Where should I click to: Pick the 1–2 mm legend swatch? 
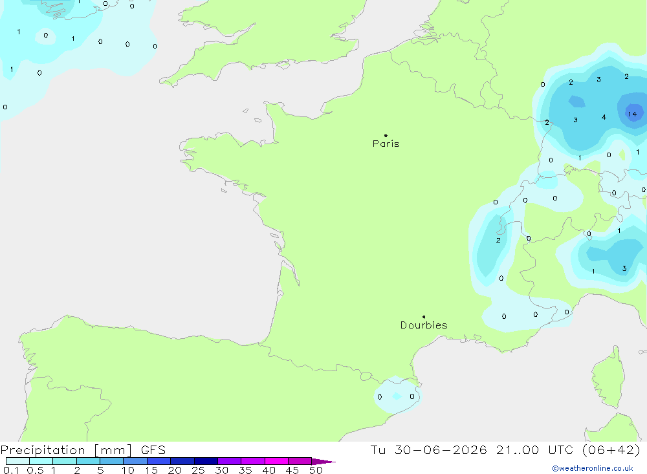point(65,461)
